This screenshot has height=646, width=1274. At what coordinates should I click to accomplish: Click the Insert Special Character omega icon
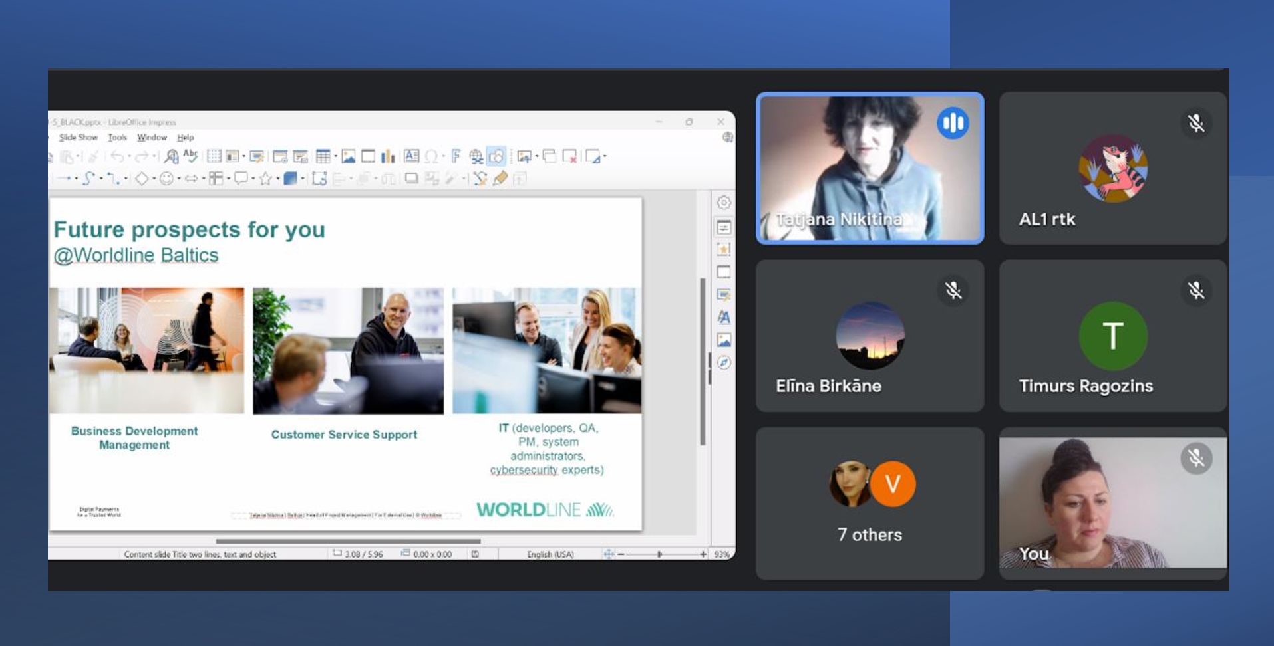(431, 156)
